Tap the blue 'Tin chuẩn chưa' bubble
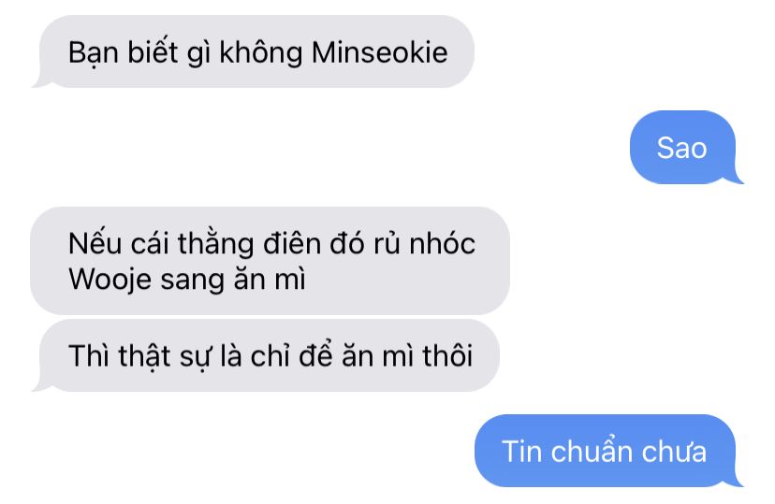The image size is (775, 504). (608, 451)
